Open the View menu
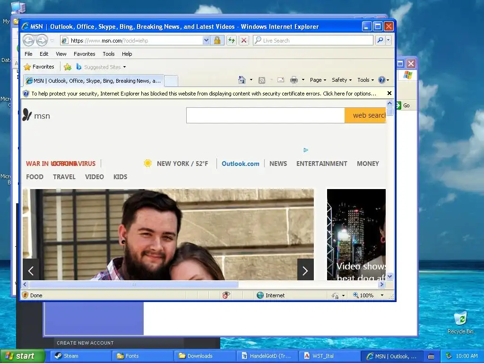 pyautogui.click(x=61, y=54)
